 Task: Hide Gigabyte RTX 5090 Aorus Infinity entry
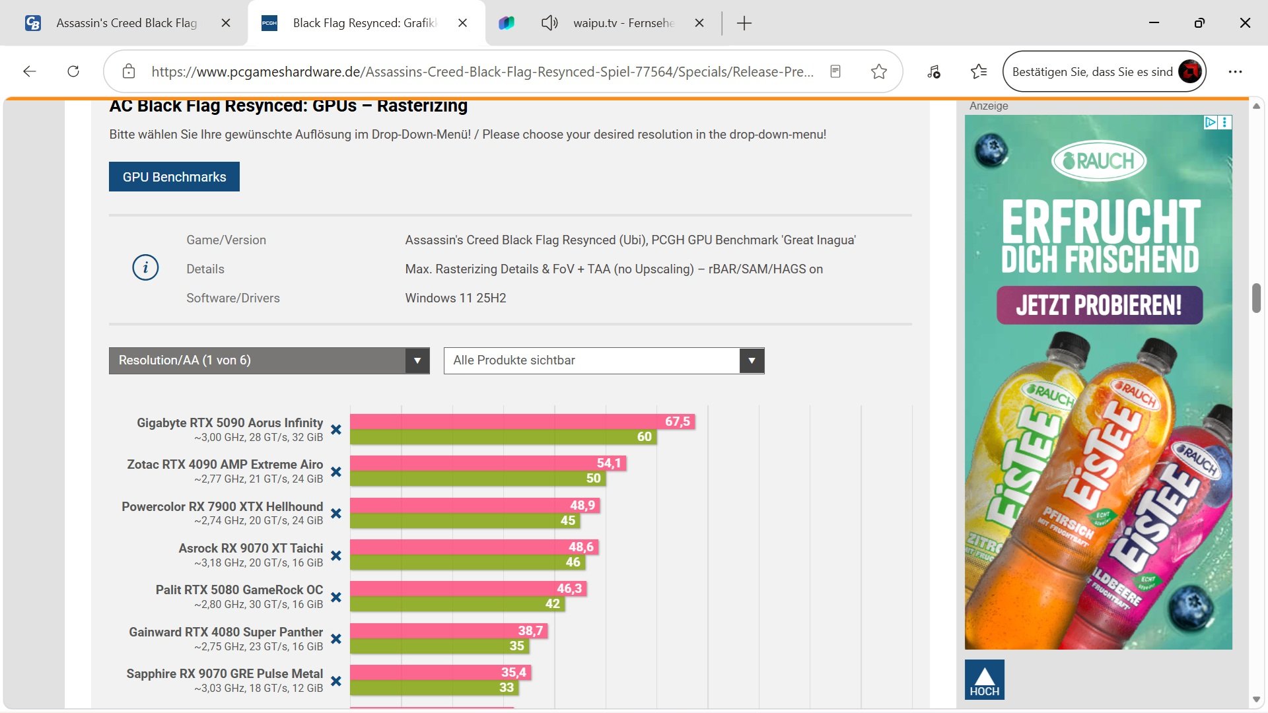pos(336,430)
